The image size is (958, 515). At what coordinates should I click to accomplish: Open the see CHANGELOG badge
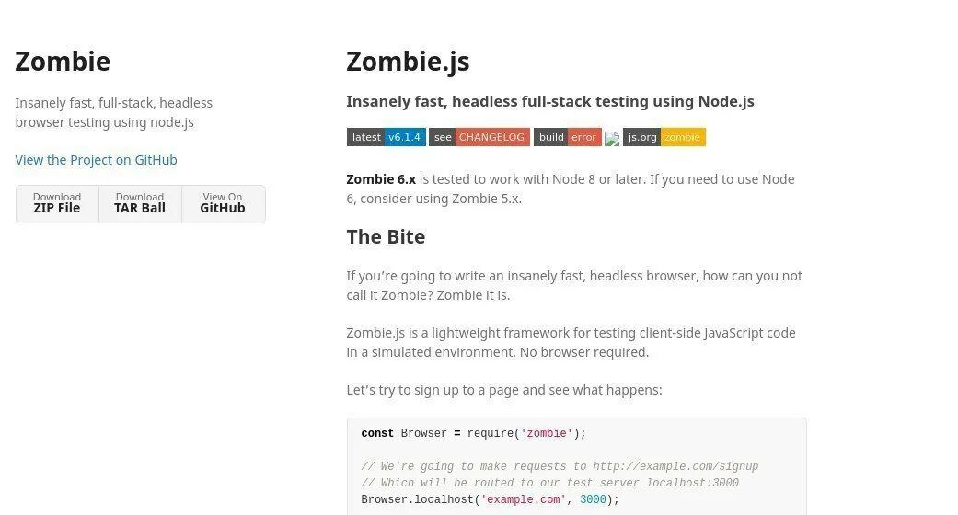tap(479, 137)
